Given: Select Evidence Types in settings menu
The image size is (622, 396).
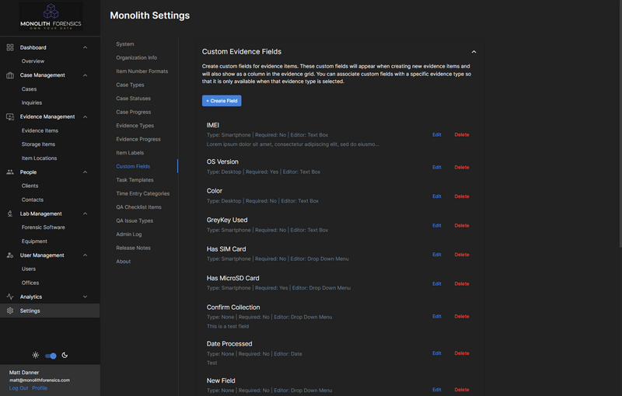Looking at the screenshot, I should (x=135, y=126).
